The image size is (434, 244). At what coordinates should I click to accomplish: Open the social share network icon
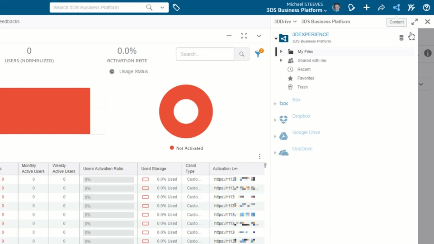[396, 8]
